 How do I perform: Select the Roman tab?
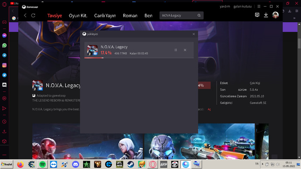pyautogui.click(x=130, y=16)
